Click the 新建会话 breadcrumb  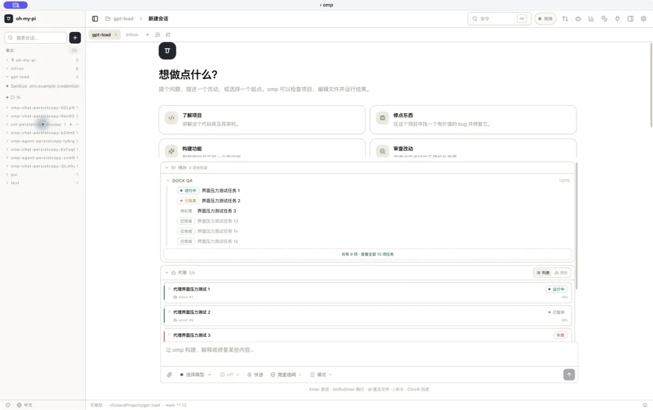click(x=158, y=19)
